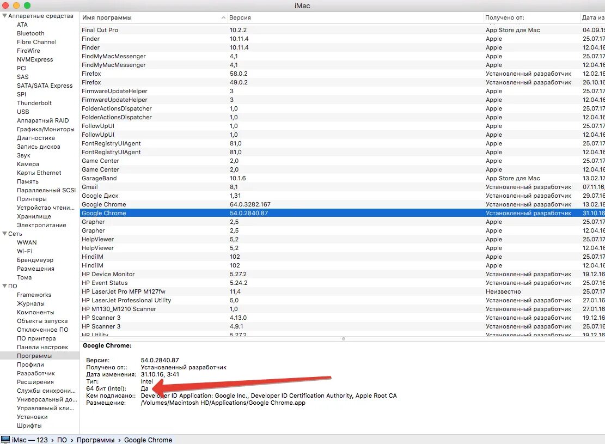Select Firefox version 58.0.2 row
605x444 pixels.
(x=342, y=74)
